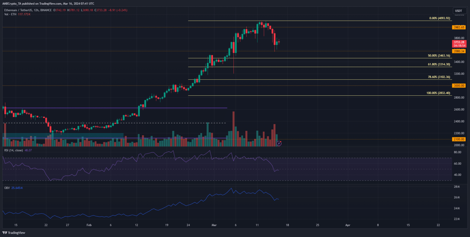Open the USDT currency selector
This screenshot has width=470, height=237.
tap(458, 11)
